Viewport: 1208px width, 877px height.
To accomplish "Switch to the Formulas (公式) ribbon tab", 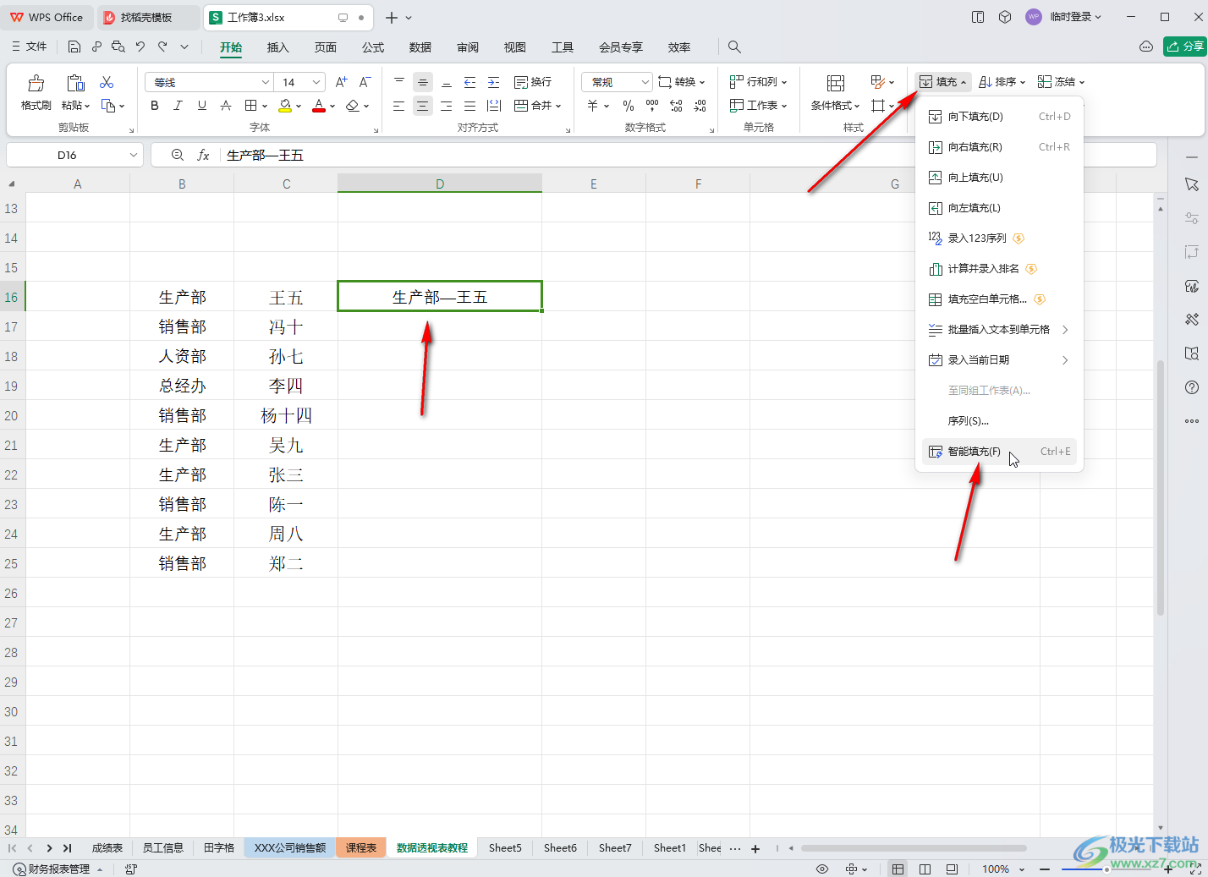I will [372, 47].
